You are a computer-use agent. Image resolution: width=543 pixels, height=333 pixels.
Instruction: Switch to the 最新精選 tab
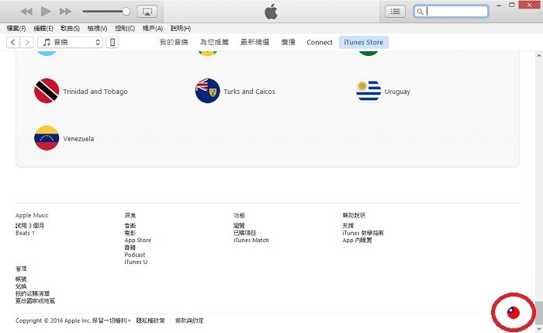point(255,42)
